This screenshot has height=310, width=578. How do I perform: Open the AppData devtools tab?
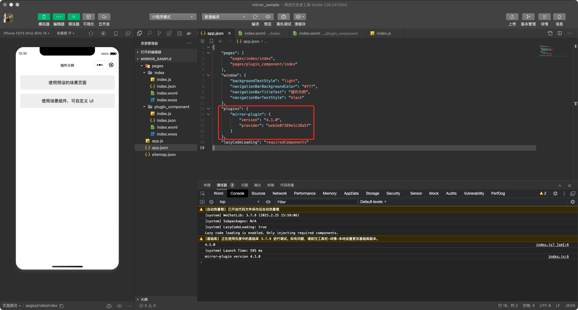tap(351, 193)
